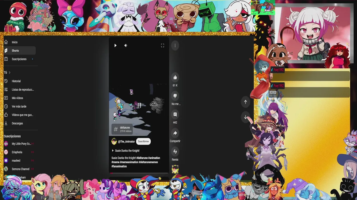This screenshot has height=200, width=357.
Task: Go to previous Short with up arrow
Action: (245, 102)
